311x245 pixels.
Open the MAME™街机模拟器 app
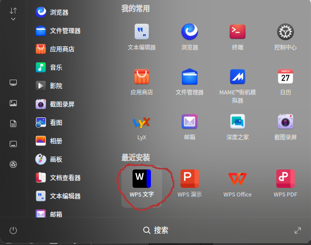tap(238, 86)
